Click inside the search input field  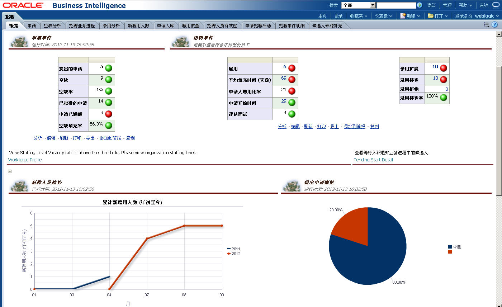(396, 5)
